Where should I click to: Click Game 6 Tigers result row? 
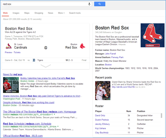click(x=46, y=60)
